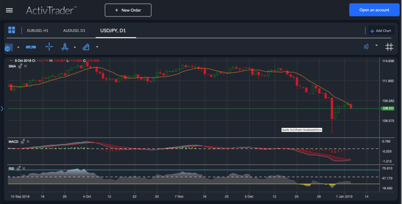
Task: Click the 4 Oct date label
Action: tap(87, 197)
